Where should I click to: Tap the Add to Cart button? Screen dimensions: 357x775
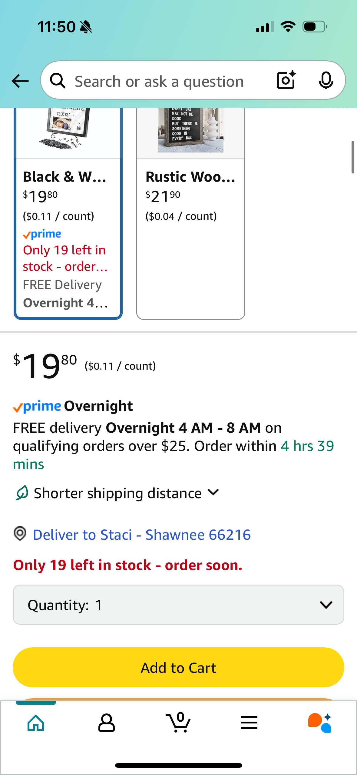click(178, 667)
